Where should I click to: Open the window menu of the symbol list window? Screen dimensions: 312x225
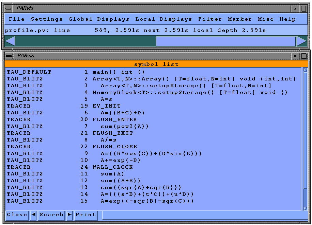coord(10,56)
